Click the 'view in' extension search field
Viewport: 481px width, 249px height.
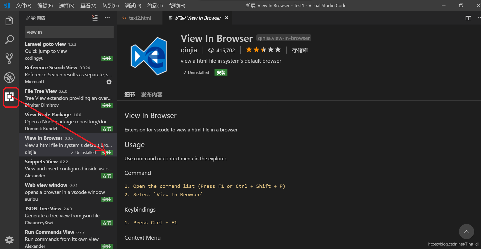click(x=69, y=32)
